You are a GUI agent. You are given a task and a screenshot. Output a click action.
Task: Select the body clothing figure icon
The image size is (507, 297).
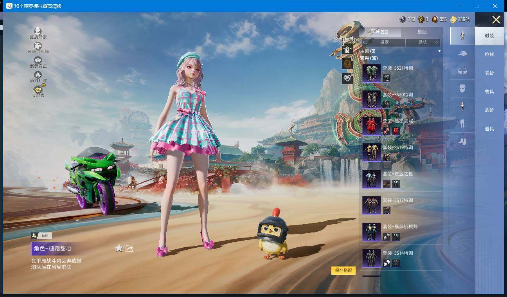point(462,106)
